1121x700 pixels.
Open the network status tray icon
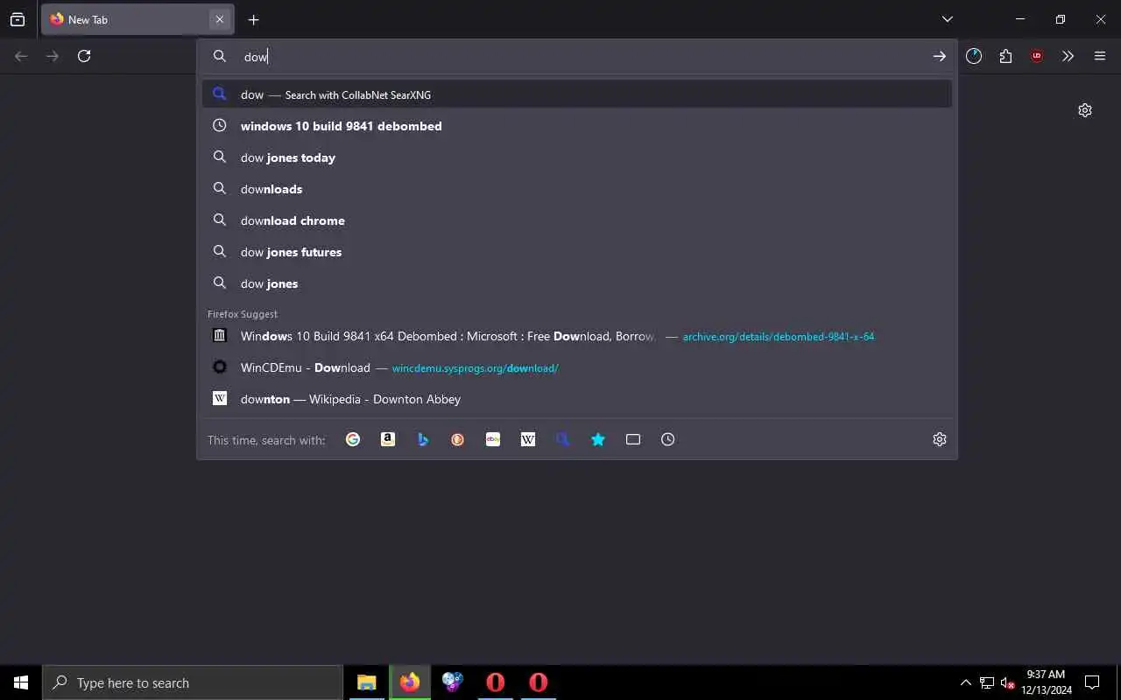[x=987, y=682]
